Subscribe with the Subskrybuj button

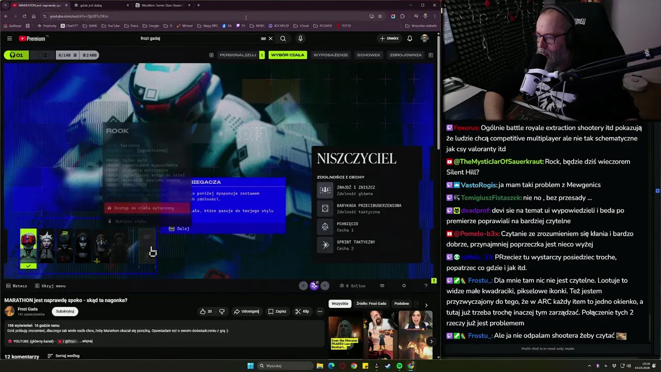[65, 312]
